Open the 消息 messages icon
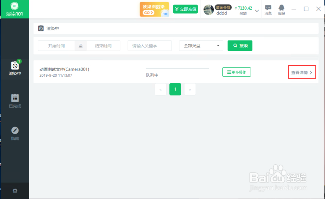Viewport: 325px width, 199px height. click(268, 10)
